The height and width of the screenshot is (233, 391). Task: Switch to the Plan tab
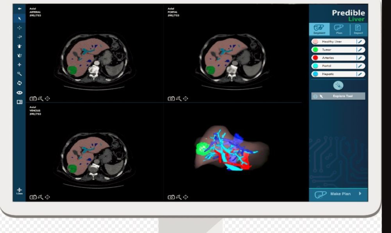tap(339, 29)
